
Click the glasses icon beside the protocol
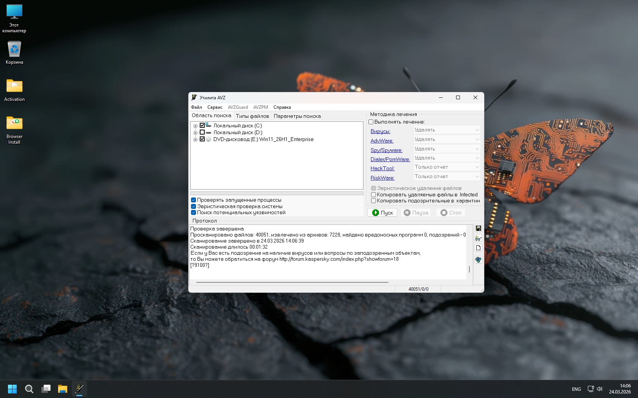pos(478,238)
